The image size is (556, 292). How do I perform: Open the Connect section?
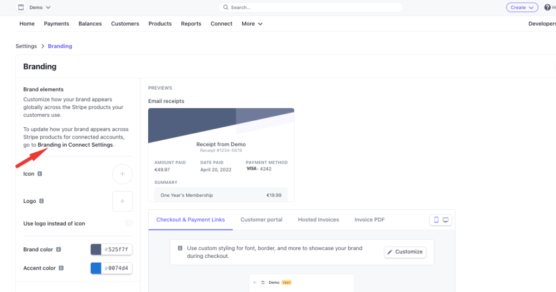[x=222, y=23]
